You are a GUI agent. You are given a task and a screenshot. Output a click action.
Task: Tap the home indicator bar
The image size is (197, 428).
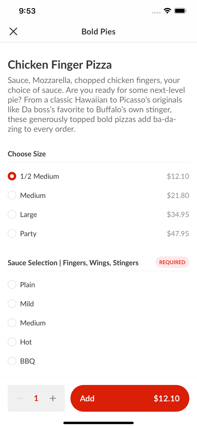[x=98, y=423]
